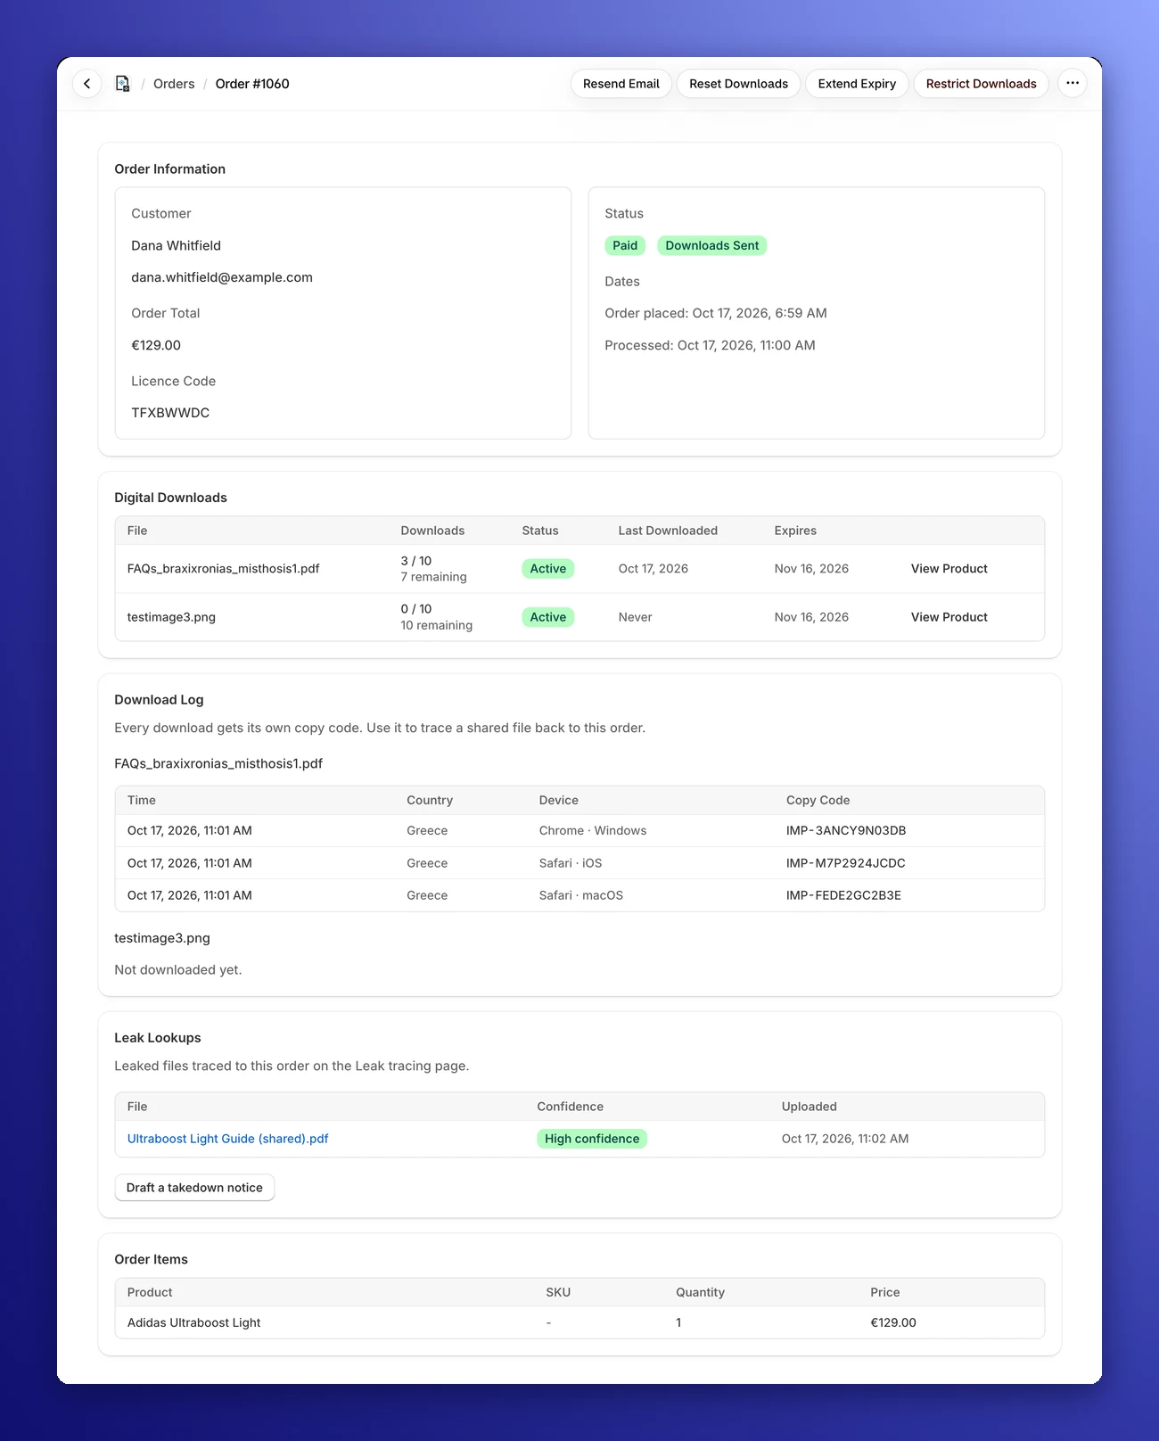Click the order total €129.00 in Order Information

[x=156, y=345]
